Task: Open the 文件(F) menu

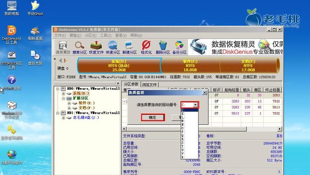Action: (60, 35)
